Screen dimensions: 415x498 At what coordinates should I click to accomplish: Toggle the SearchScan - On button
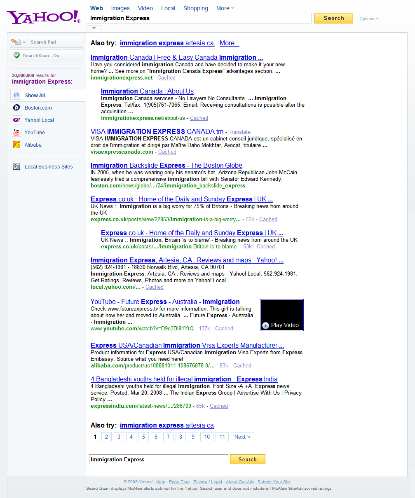point(47,56)
